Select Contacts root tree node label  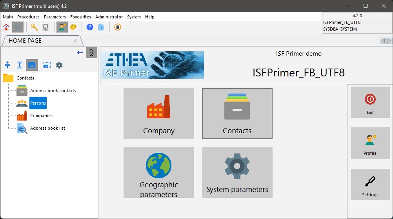pos(25,78)
